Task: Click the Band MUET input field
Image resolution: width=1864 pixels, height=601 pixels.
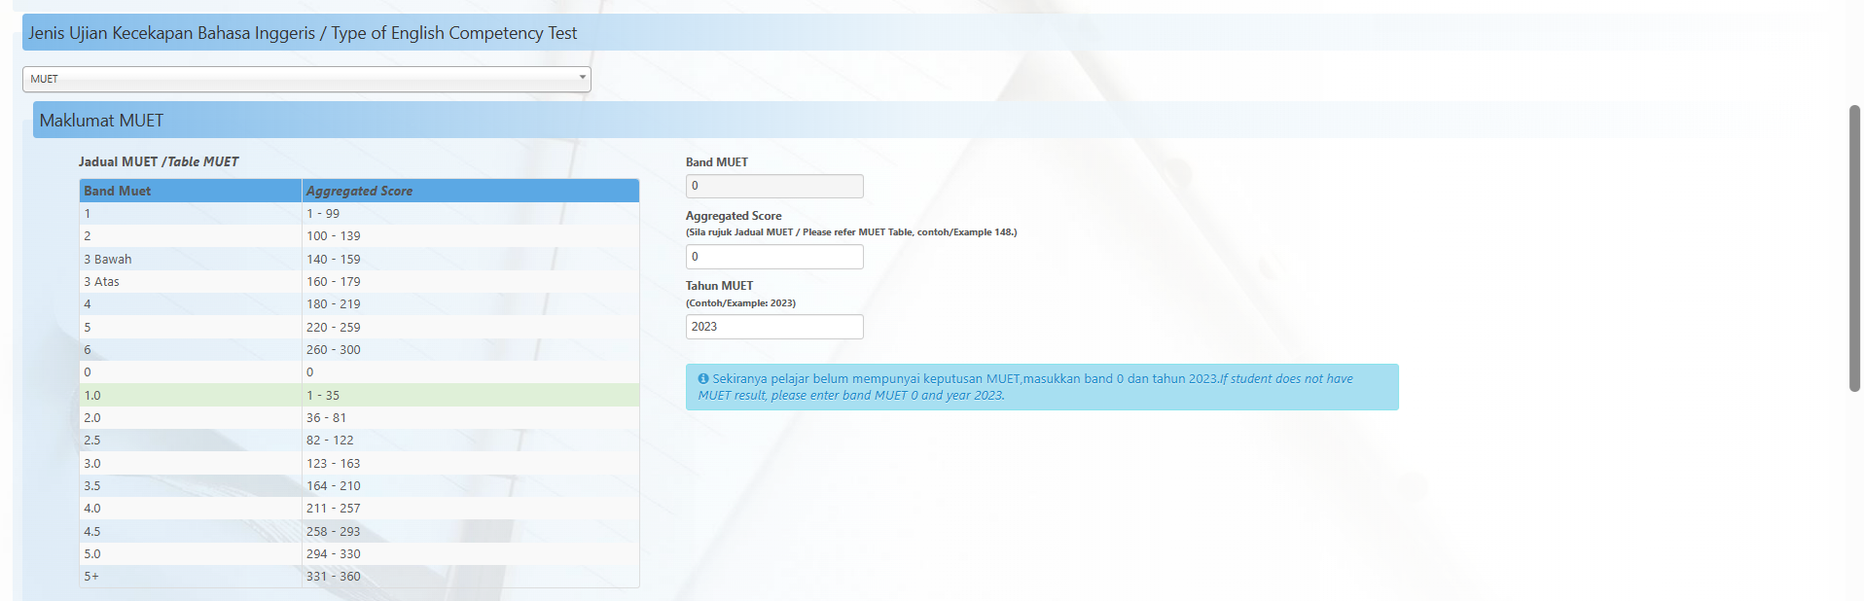Action: [x=774, y=186]
